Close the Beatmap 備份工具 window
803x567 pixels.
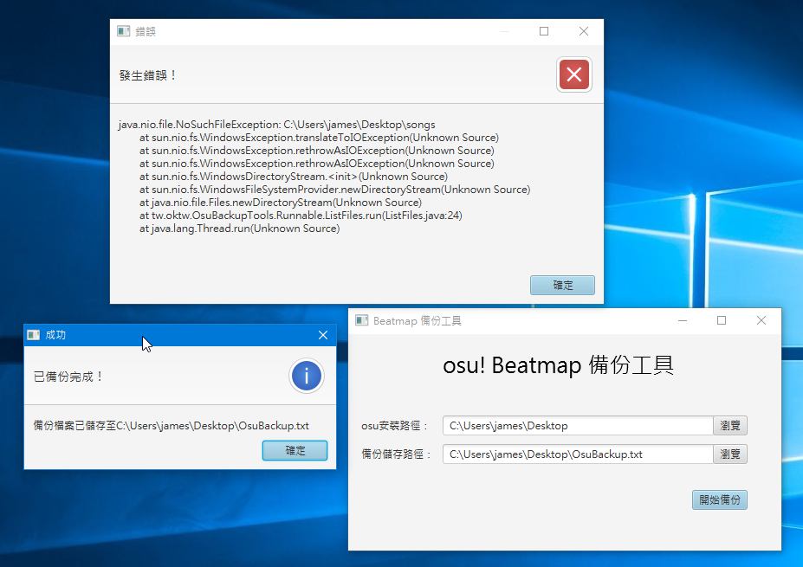pyautogui.click(x=761, y=320)
